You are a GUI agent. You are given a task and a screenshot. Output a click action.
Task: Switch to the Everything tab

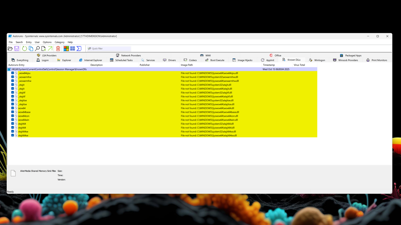point(20,60)
